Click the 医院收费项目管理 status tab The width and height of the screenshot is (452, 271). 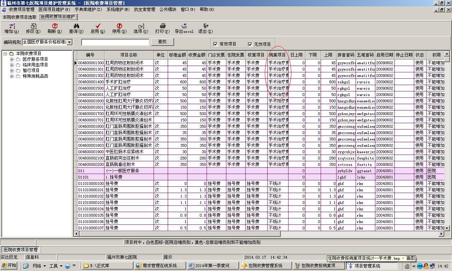[x=20, y=250]
